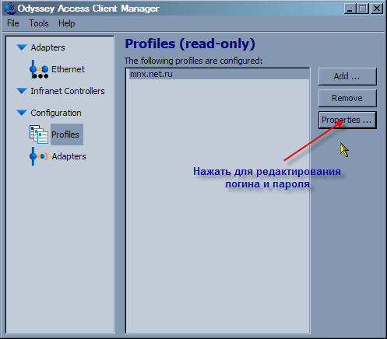Open Properties for the selected profile

click(x=347, y=120)
